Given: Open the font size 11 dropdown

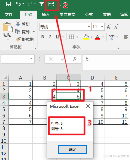Looking at the screenshot, I should click(x=102, y=27).
